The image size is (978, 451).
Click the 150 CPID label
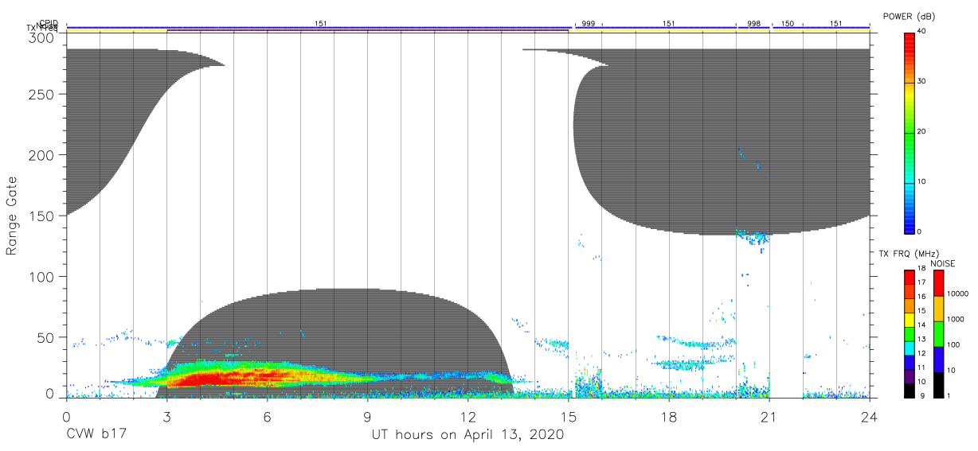[x=788, y=24]
